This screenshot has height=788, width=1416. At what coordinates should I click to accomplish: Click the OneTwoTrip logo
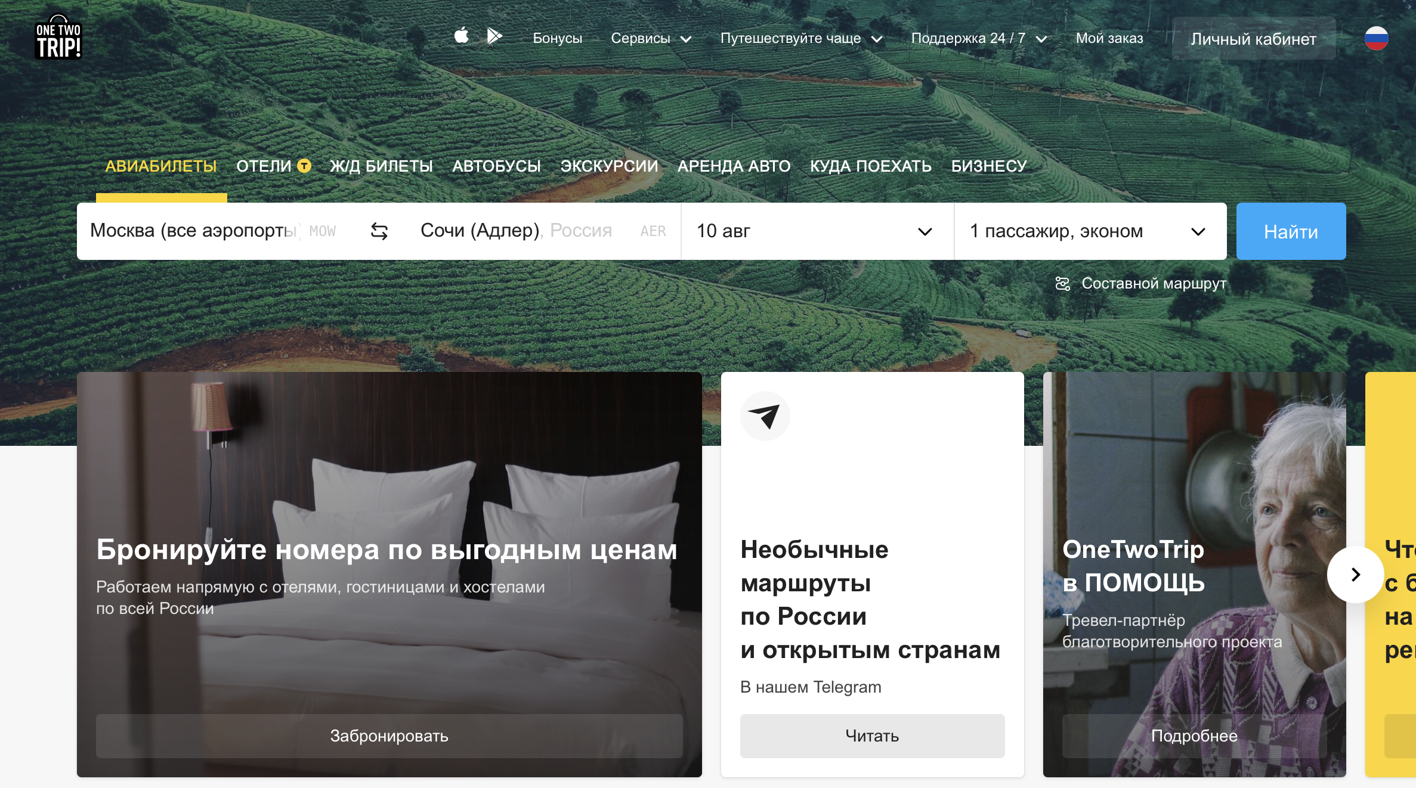tap(58, 37)
